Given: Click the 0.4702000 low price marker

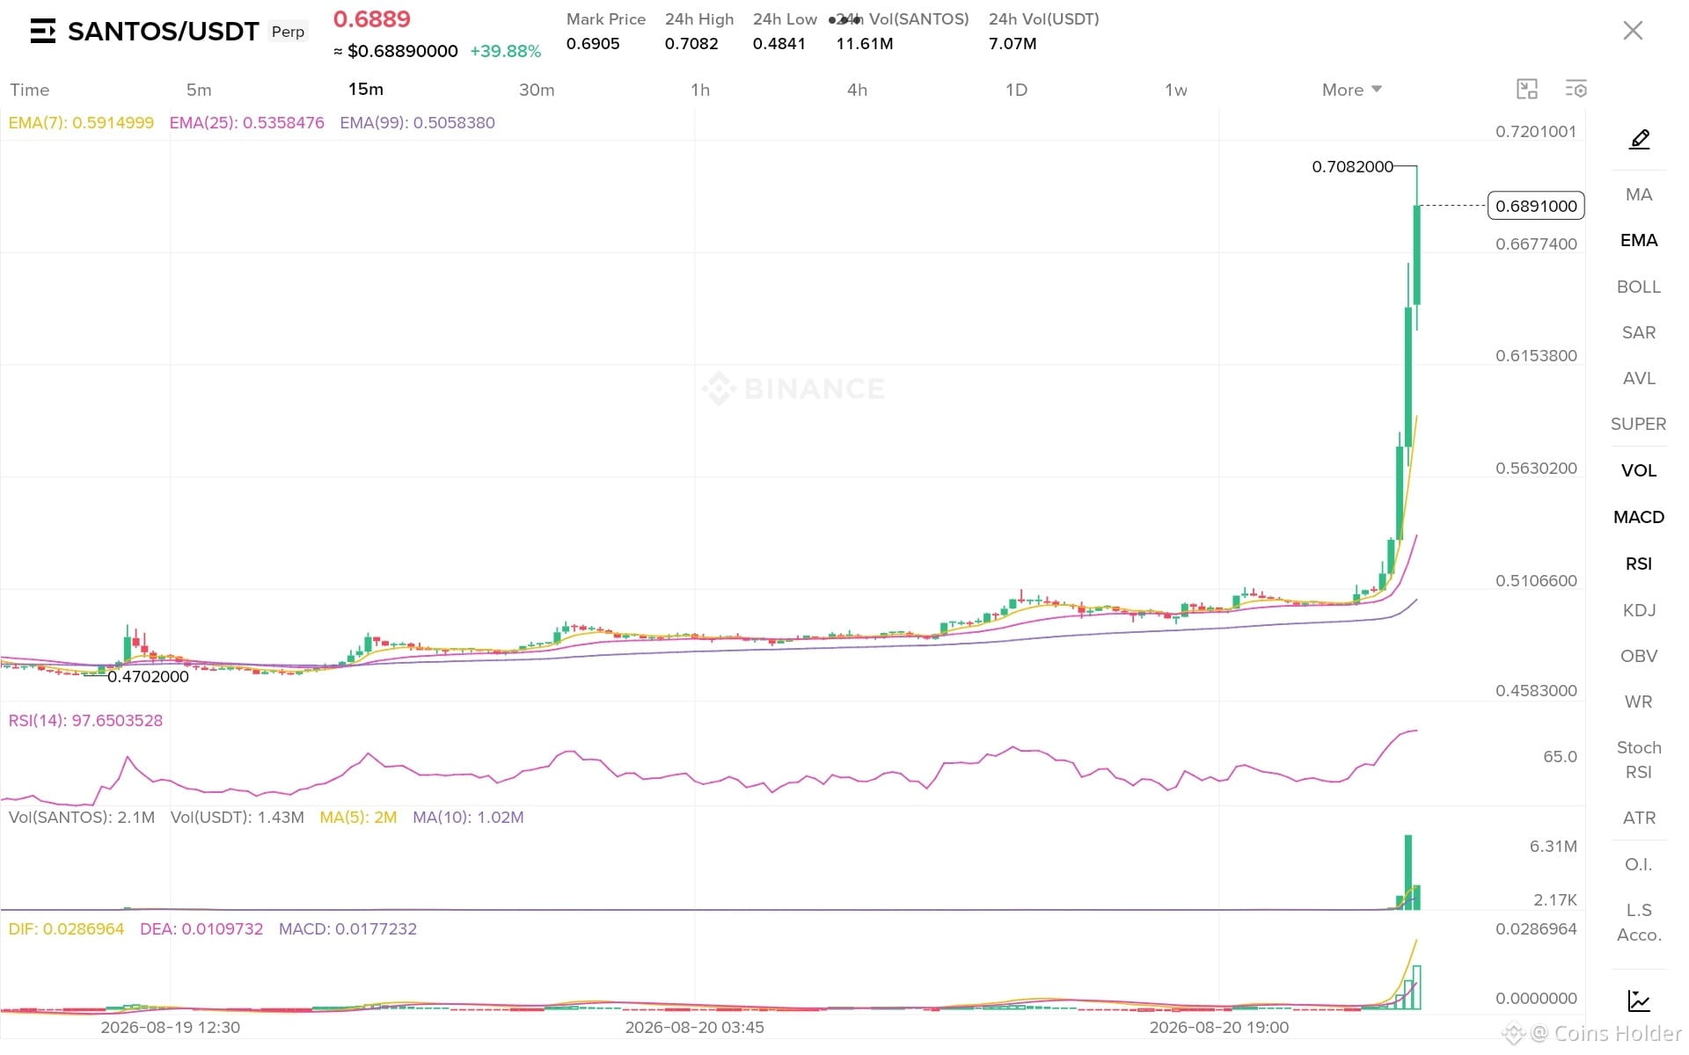Looking at the screenshot, I should (x=148, y=677).
